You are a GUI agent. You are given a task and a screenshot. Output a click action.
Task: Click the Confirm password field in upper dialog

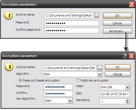71,30
